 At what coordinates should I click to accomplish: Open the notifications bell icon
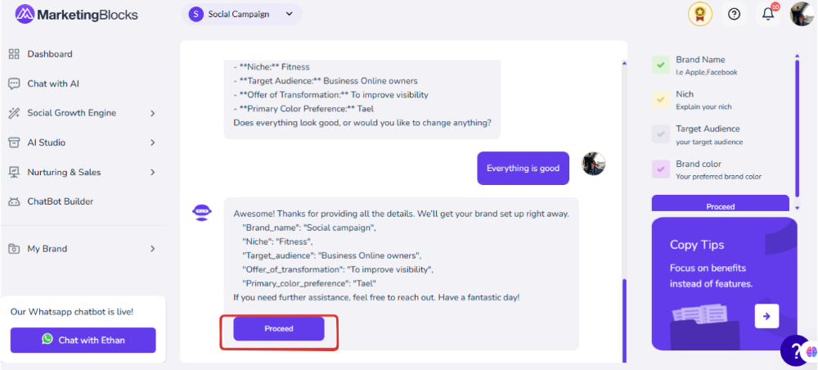coord(768,14)
